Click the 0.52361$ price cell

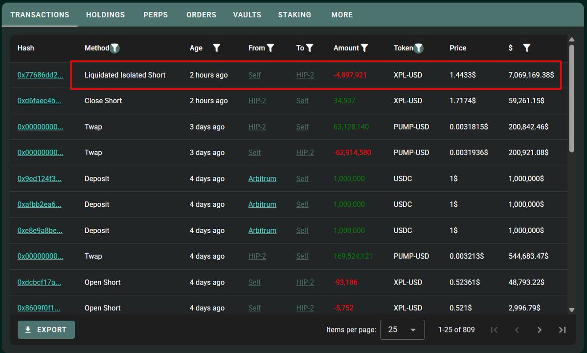pyautogui.click(x=465, y=282)
